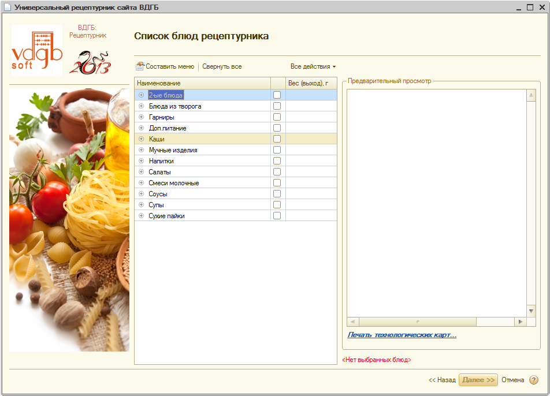Open the help question mark icon
550x396 pixels.
533,380
